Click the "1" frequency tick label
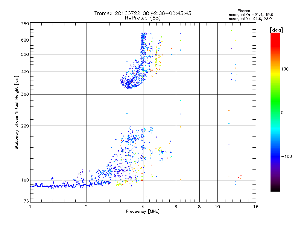 click(x=30, y=207)
